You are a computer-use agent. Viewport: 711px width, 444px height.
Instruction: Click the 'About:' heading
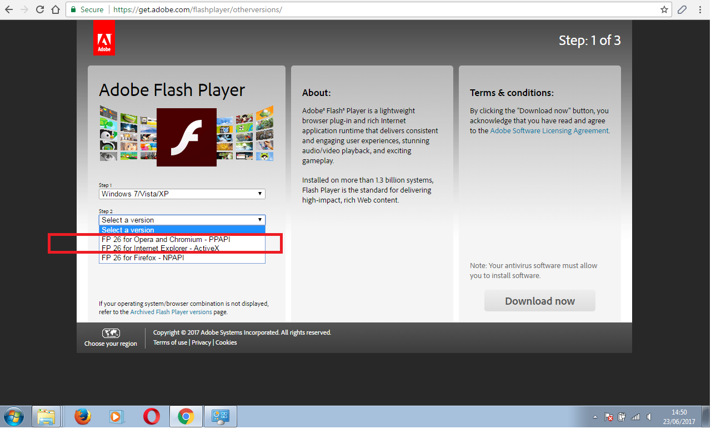(x=317, y=93)
